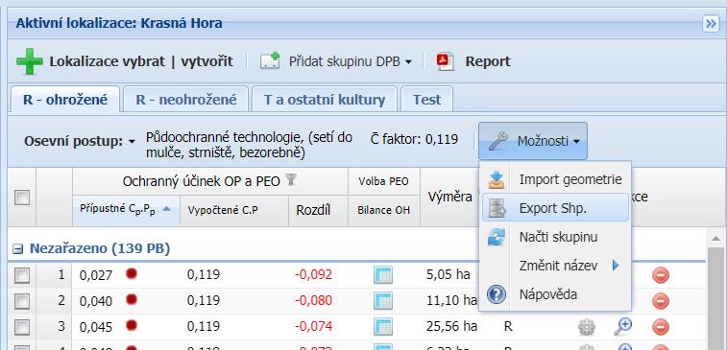Collapse panel with double-arrow icon
Image resolution: width=727 pixels, height=350 pixels.
point(711,24)
